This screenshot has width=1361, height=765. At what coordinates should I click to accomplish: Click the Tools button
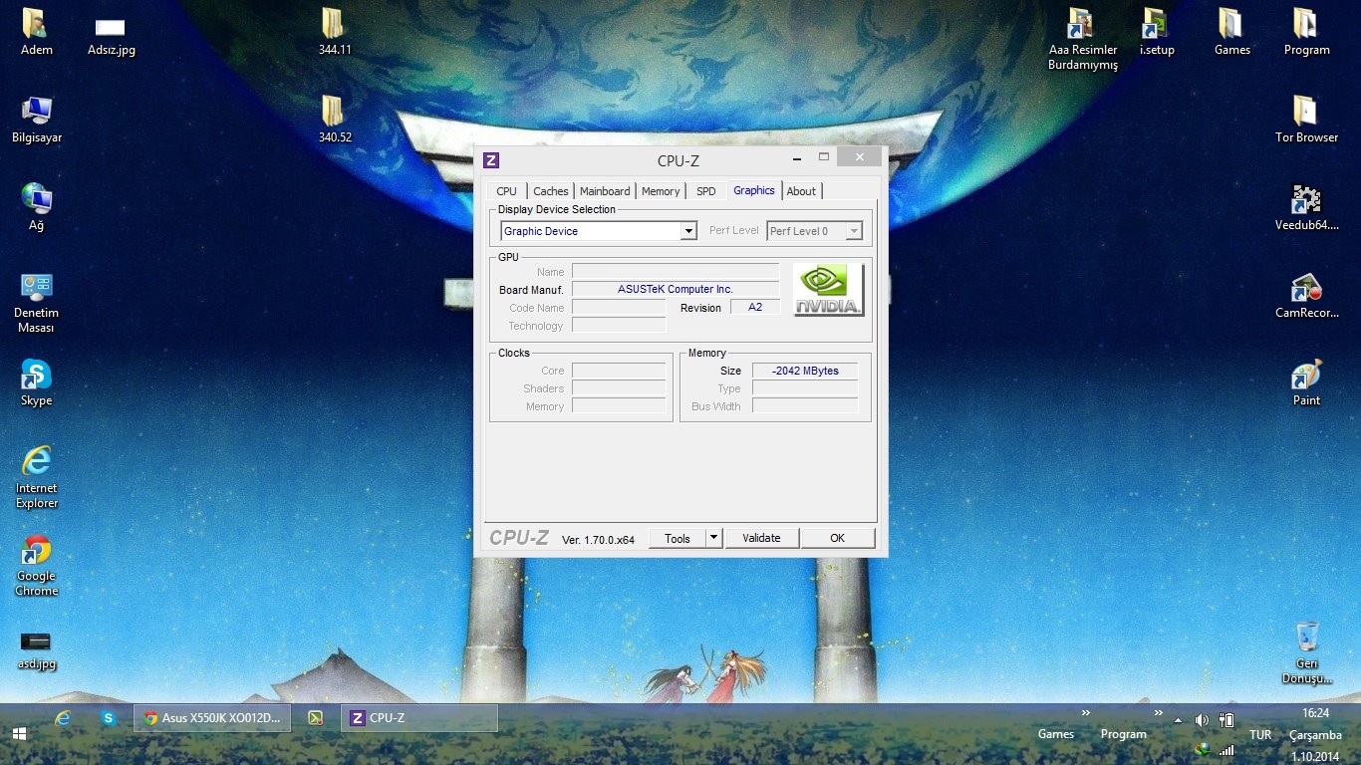tap(678, 538)
